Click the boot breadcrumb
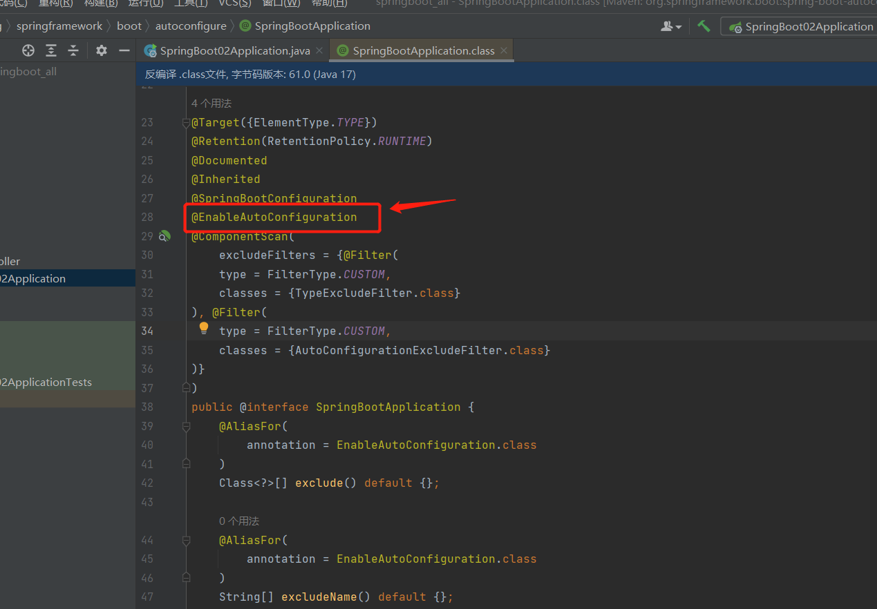 click(x=129, y=26)
